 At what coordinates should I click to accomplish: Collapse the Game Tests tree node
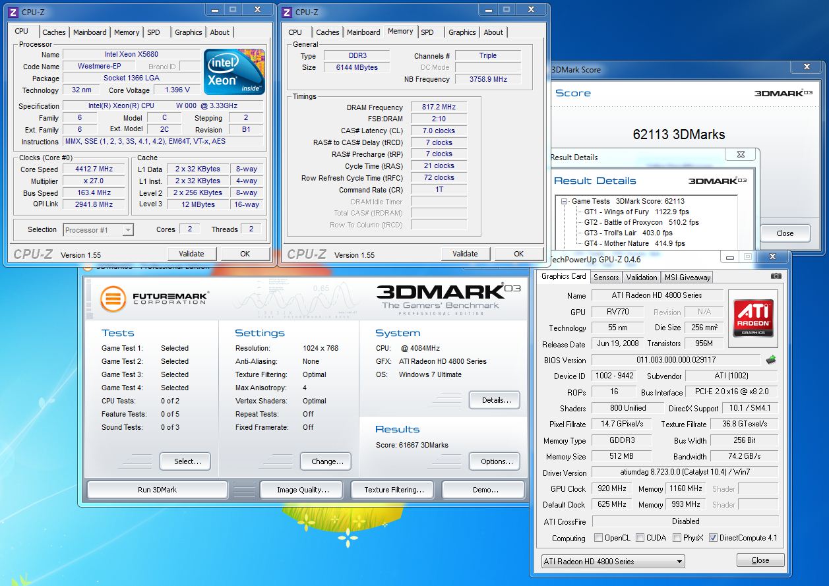[565, 202]
